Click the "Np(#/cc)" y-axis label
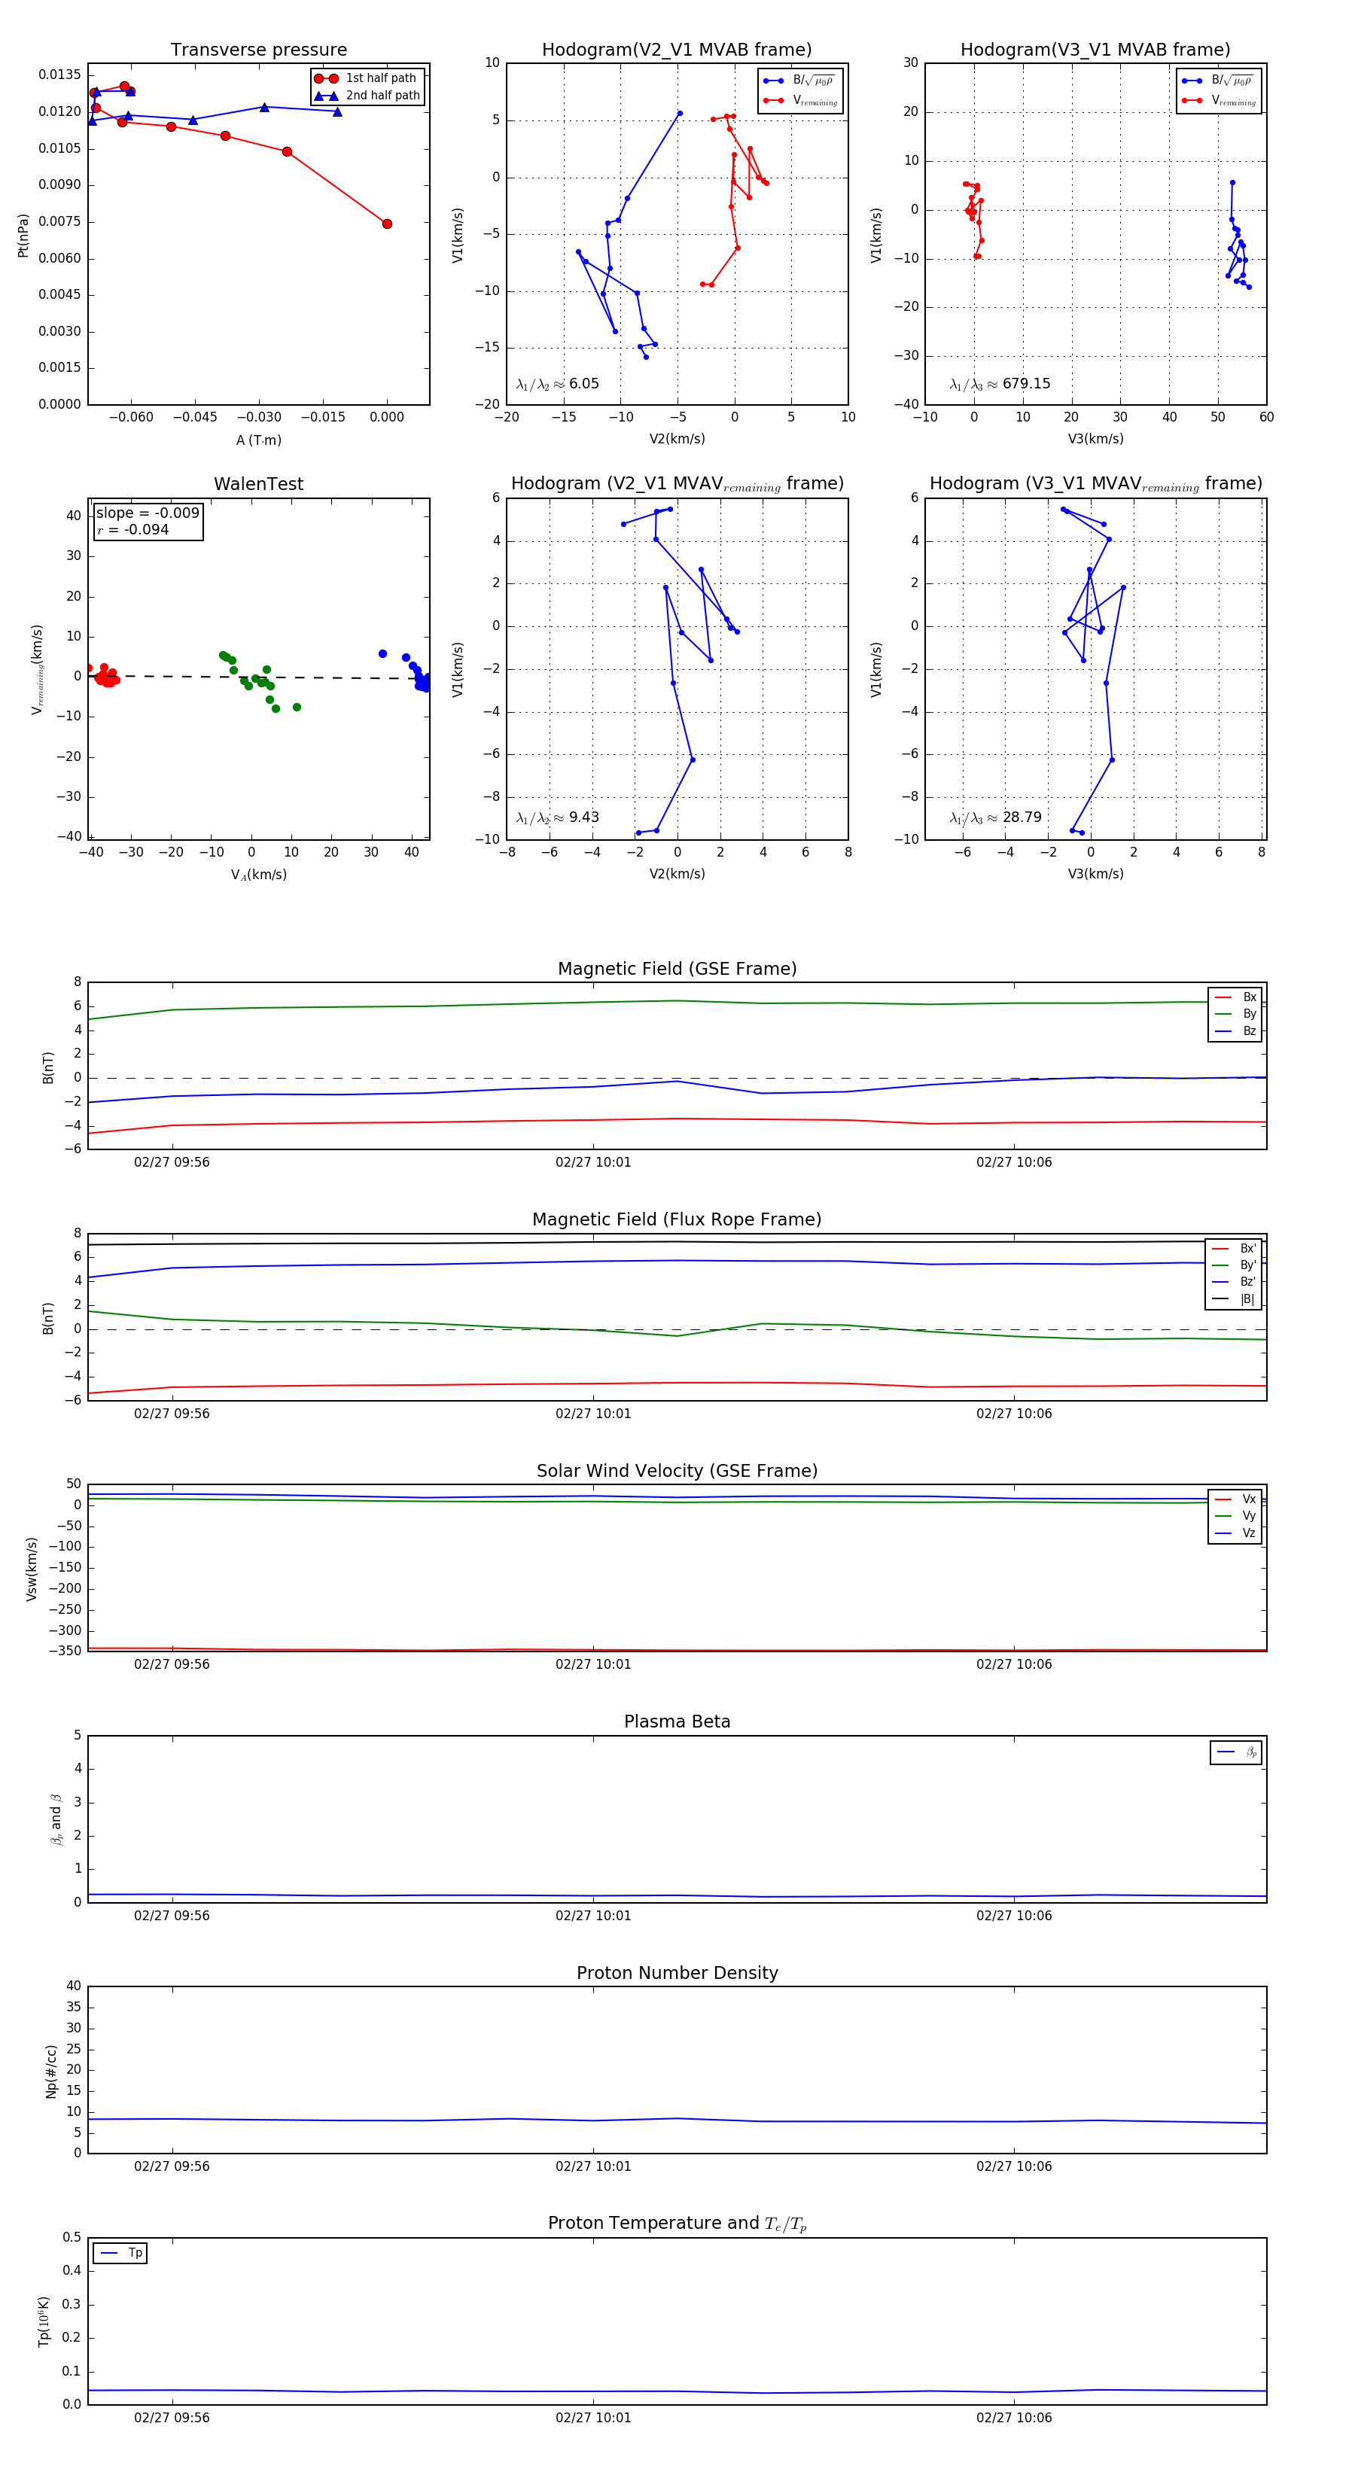The image size is (1355, 2484). tap(52, 2072)
